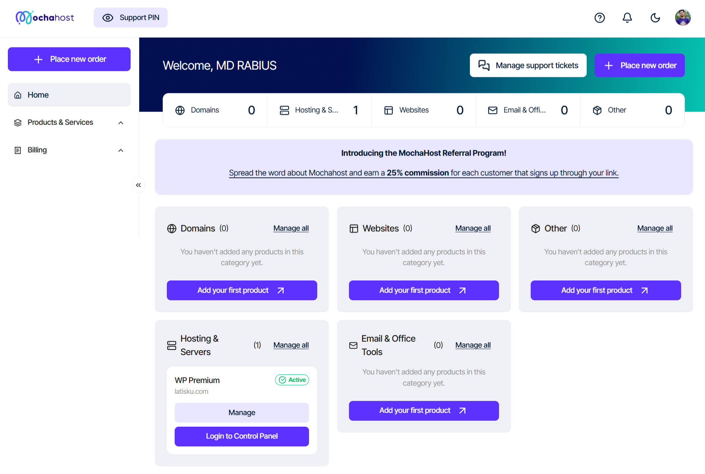This screenshot has height=474, width=705.
Task: Open the help question mark icon
Action: (x=599, y=18)
